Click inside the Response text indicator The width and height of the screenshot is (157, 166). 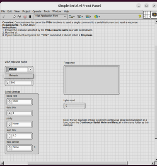[x=92, y=80]
